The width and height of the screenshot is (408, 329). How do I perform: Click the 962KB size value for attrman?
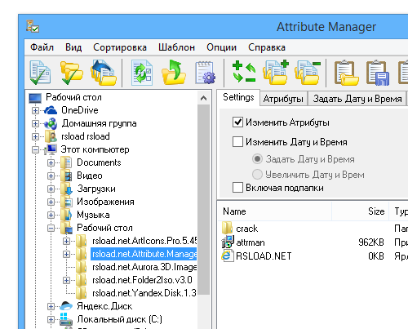point(371,242)
